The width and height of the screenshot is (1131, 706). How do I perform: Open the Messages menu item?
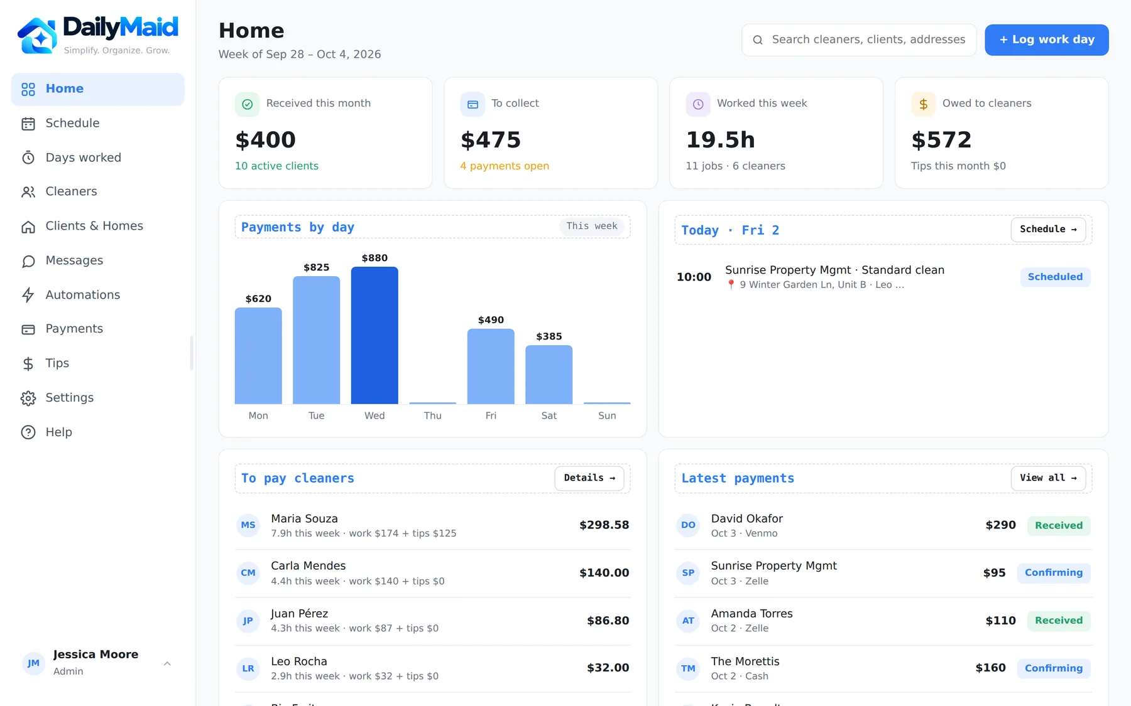click(97, 261)
